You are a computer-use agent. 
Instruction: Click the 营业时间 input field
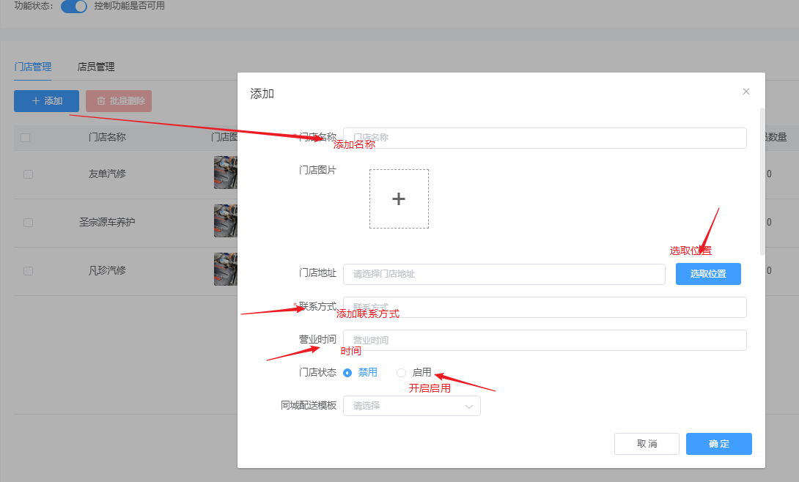click(x=545, y=340)
